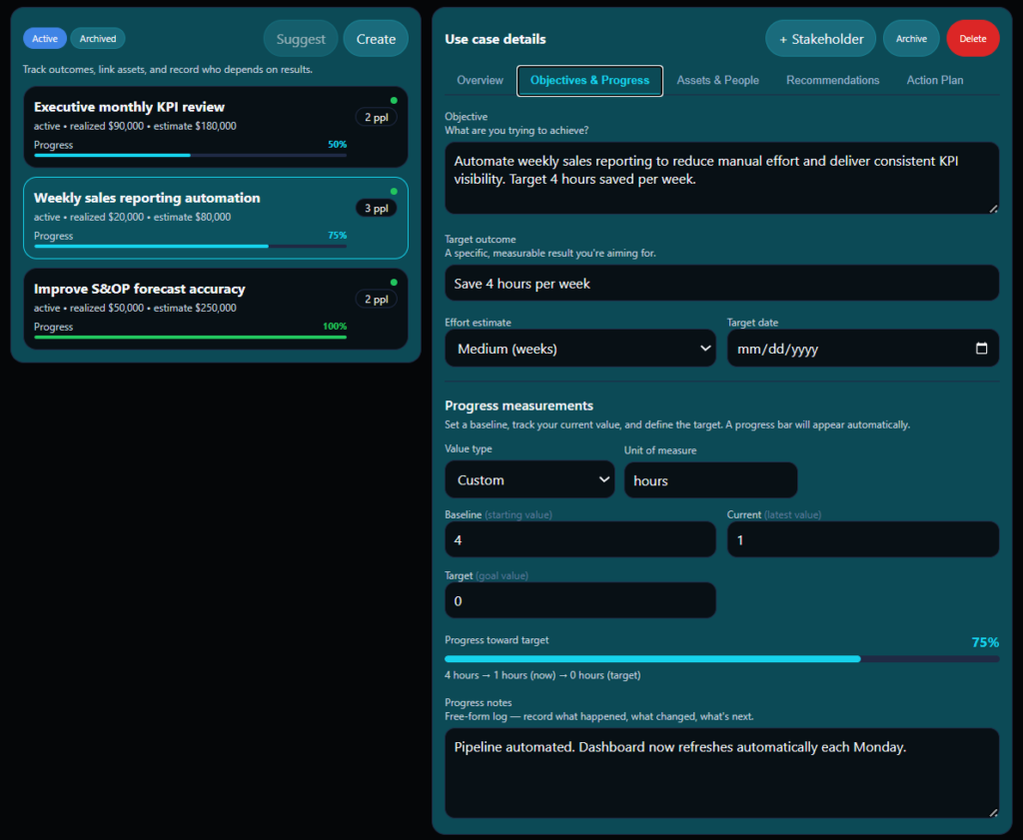The height and width of the screenshot is (840, 1023).
Task: Focus the Progress notes text area
Action: coord(721,773)
